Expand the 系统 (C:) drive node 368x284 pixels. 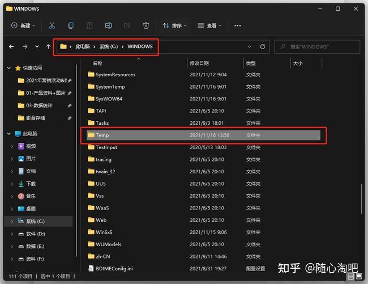pyautogui.click(x=12, y=221)
